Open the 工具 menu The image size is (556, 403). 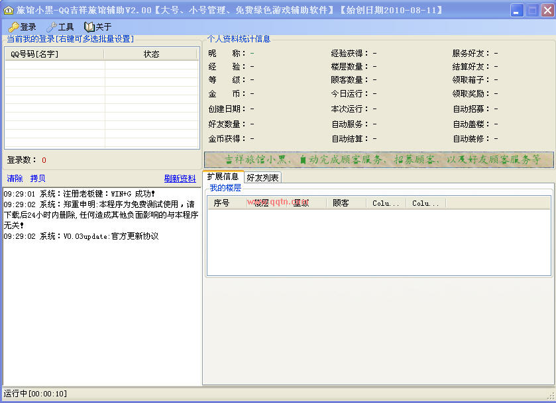[x=60, y=27]
